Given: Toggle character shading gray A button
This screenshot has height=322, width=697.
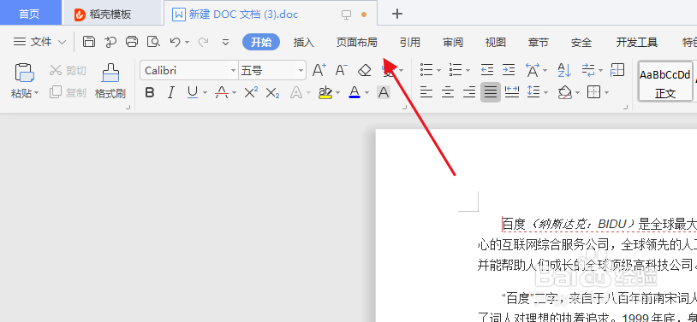Looking at the screenshot, I should pos(384,93).
